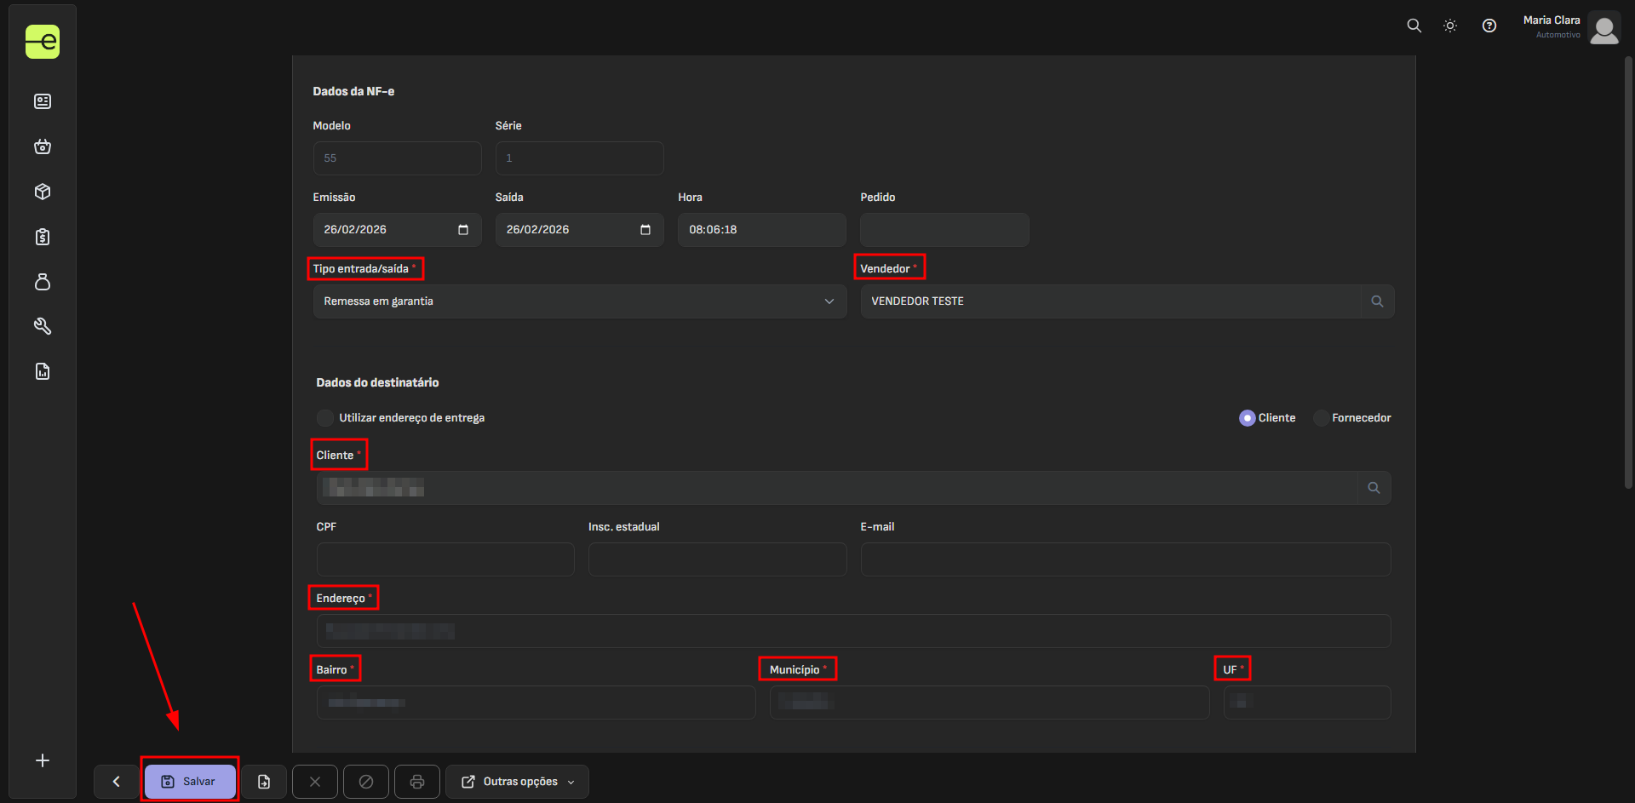Click the back arrow button
The height and width of the screenshot is (803, 1635).
(117, 781)
